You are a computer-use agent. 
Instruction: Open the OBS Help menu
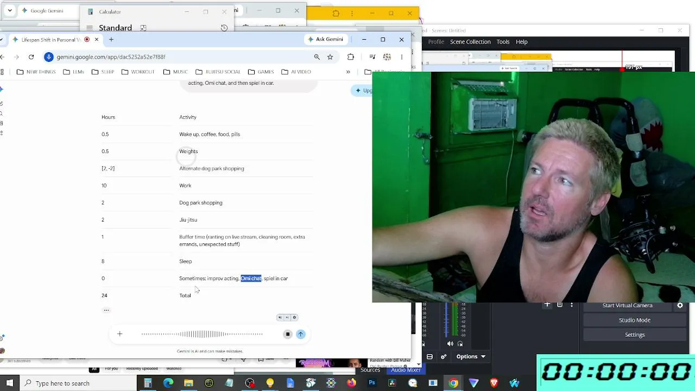pos(521,42)
